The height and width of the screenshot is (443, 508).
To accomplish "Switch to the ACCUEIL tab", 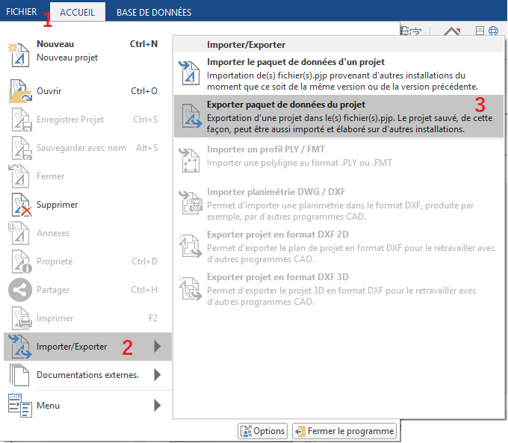I will coord(78,12).
